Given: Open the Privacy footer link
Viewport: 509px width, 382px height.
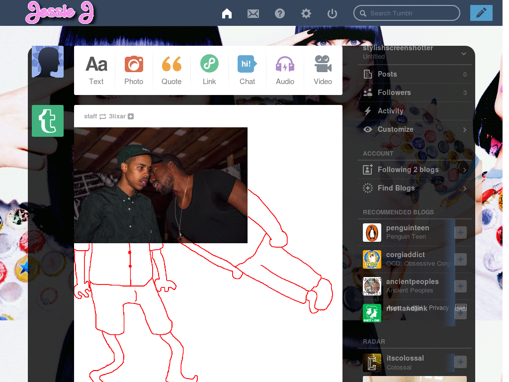Looking at the screenshot, I should [x=438, y=307].
